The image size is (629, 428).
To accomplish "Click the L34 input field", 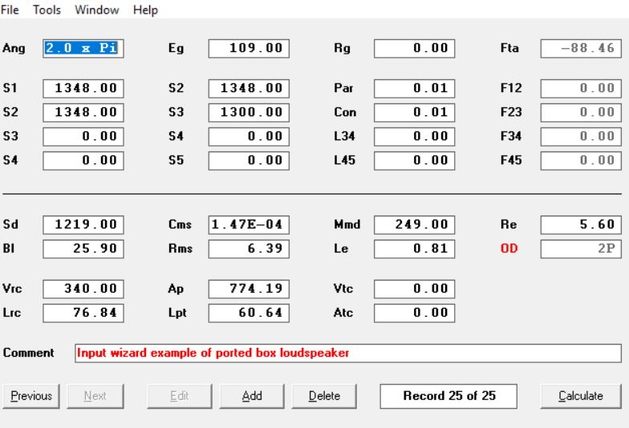I will click(x=414, y=136).
